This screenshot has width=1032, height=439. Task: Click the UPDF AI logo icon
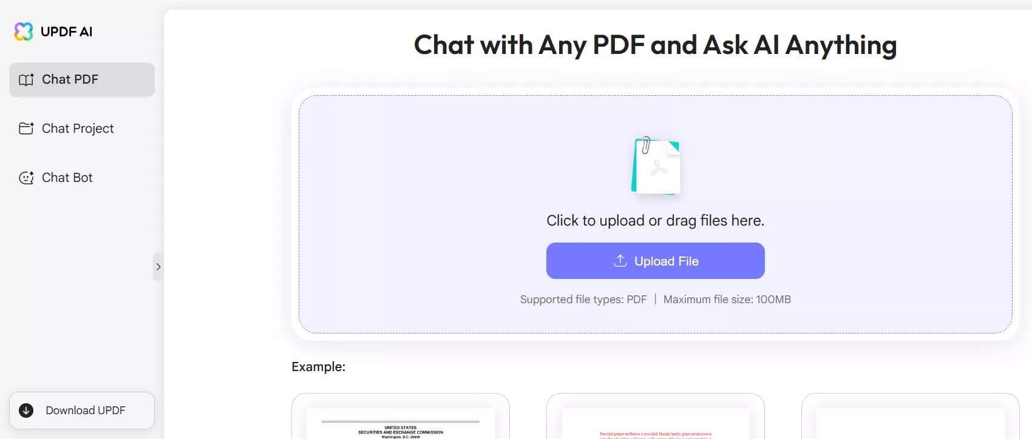[x=24, y=32]
